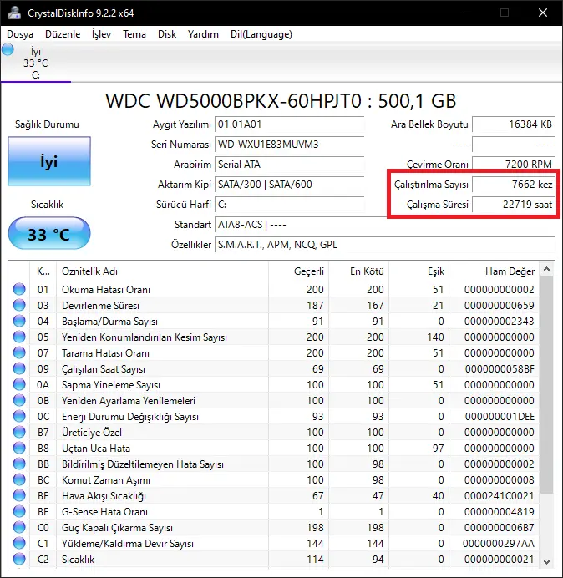Click the status orb for attribute C0
This screenshot has width=563, height=578.
[x=19, y=527]
